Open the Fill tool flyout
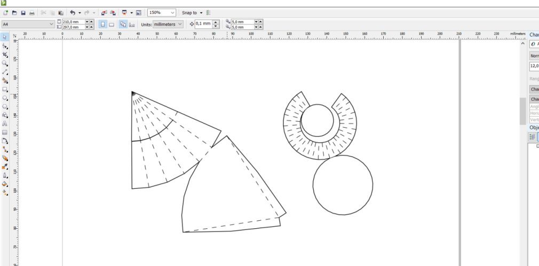Viewport: 539px width, 266px height. coord(5,184)
